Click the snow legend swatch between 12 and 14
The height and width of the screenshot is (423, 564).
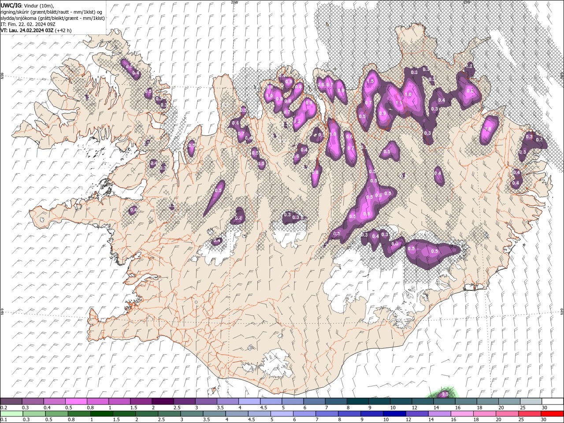[x=423, y=401]
